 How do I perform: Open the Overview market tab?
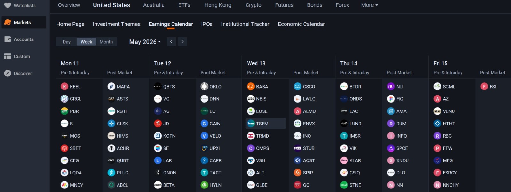click(x=69, y=5)
